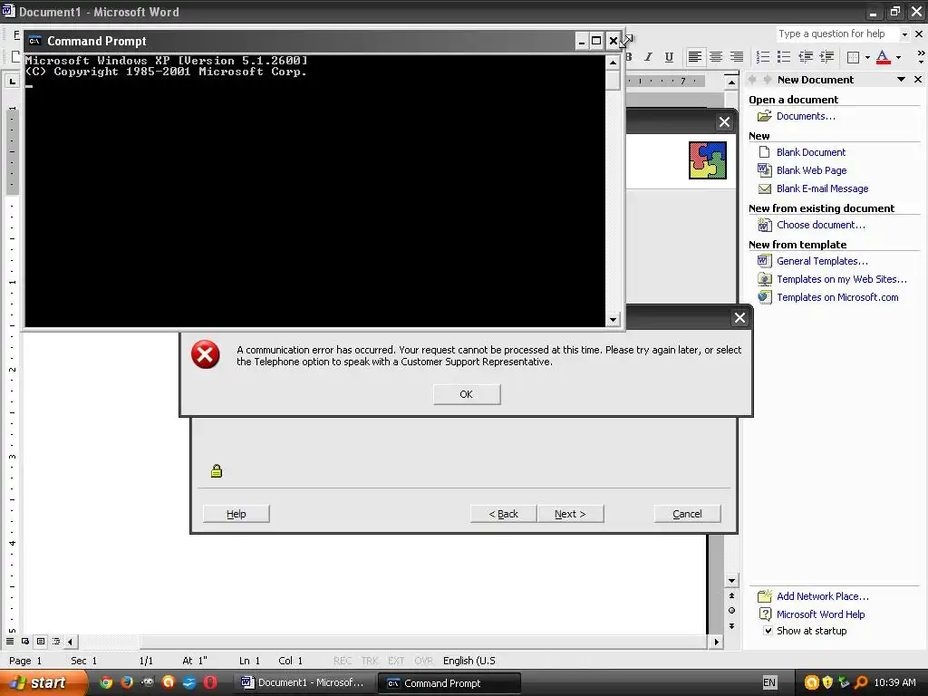Click yellow security shield tray icon

pos(827,682)
